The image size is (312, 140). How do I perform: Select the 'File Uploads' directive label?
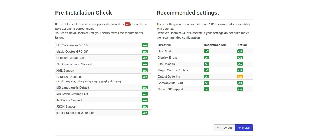tap(166, 64)
